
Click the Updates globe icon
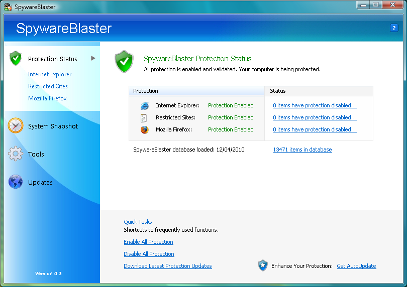(x=16, y=182)
